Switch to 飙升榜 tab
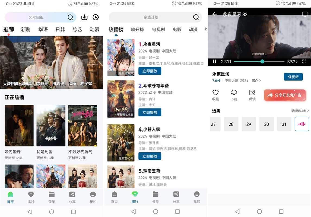Screen dimensions: 311x217 [x=137, y=30]
